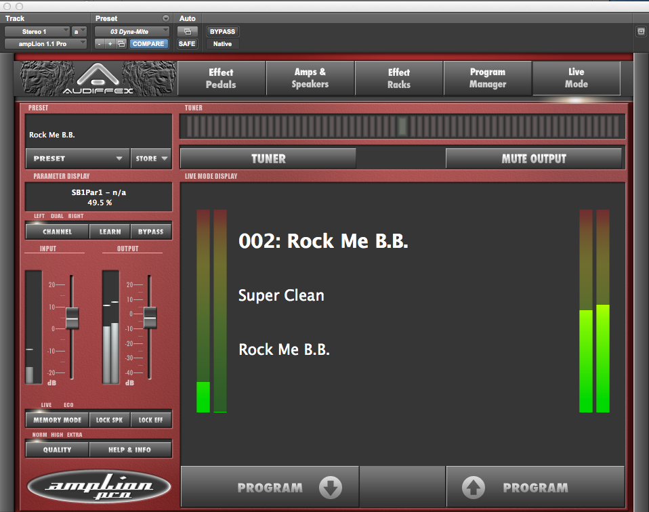This screenshot has width=649, height=512.
Task: Select the Live Mode tab
Action: pyautogui.click(x=577, y=79)
